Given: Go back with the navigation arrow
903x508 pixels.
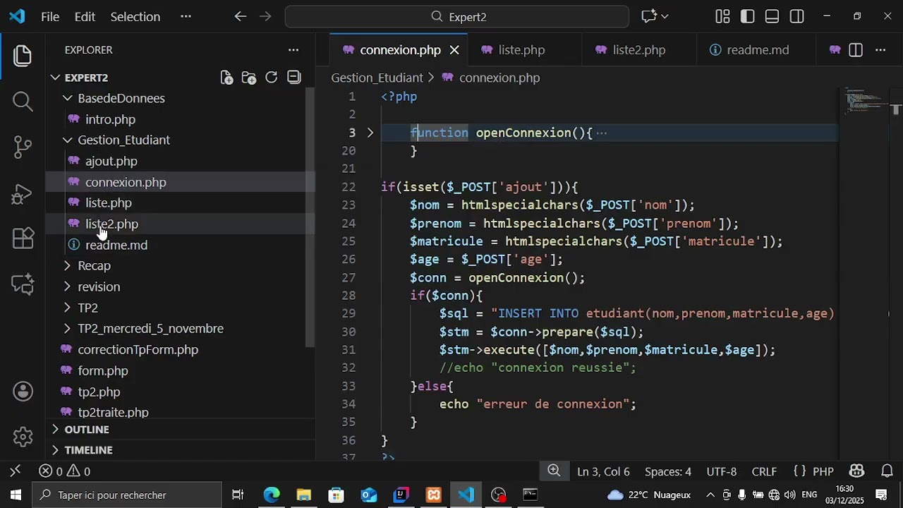Looking at the screenshot, I should pos(241,16).
